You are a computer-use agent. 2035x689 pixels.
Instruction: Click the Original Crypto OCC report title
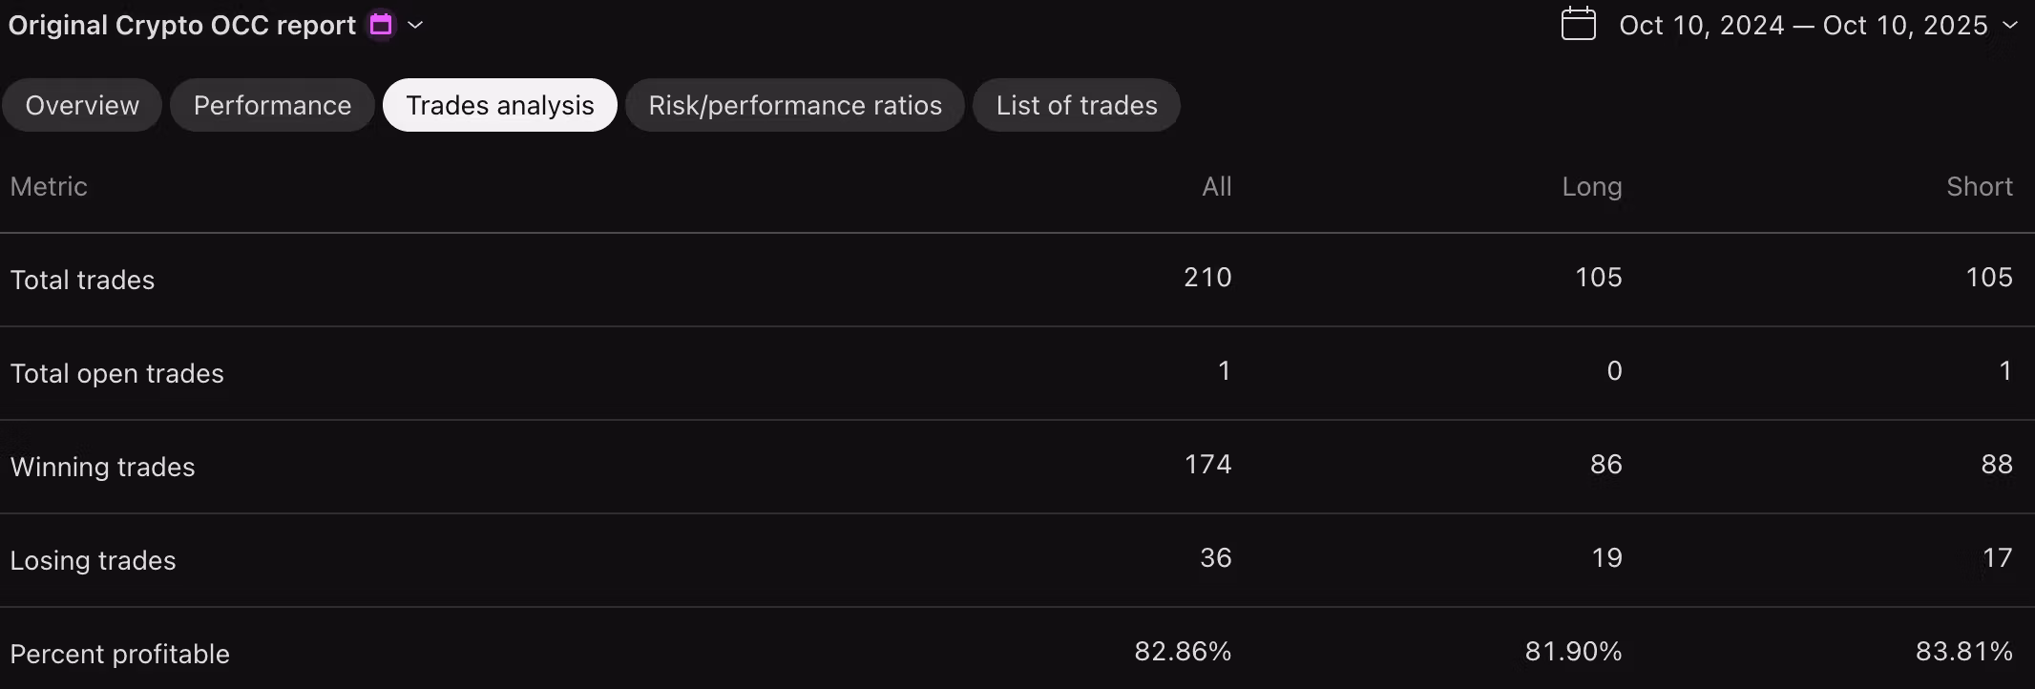[182, 25]
